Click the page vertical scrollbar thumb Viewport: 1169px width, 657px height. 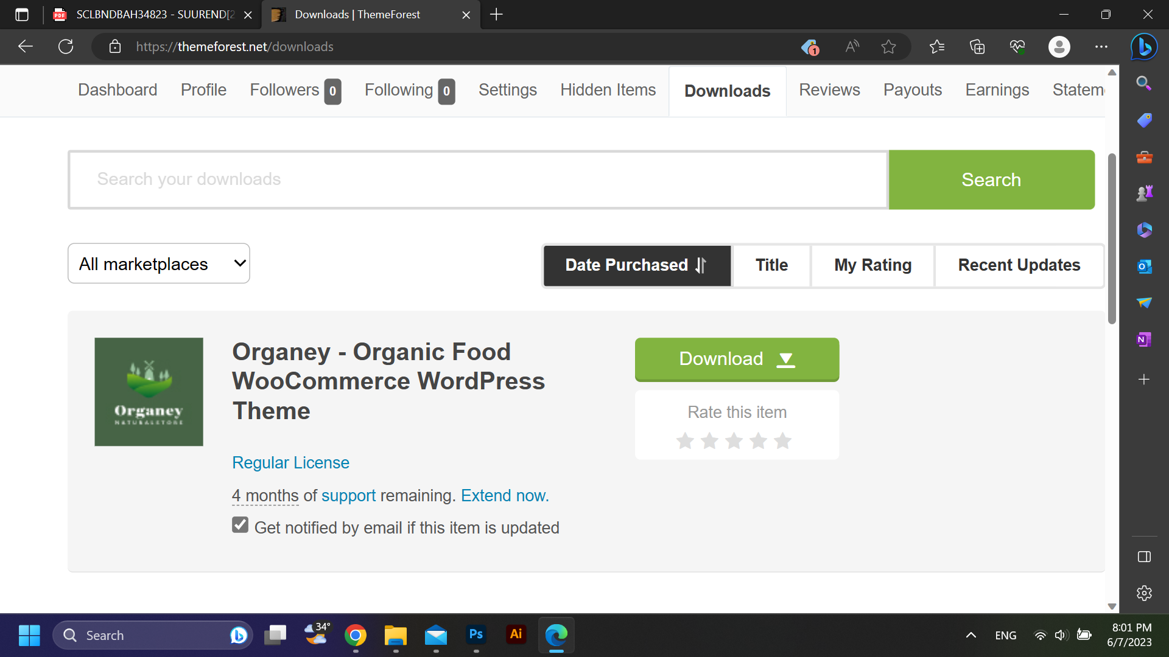1112,238
